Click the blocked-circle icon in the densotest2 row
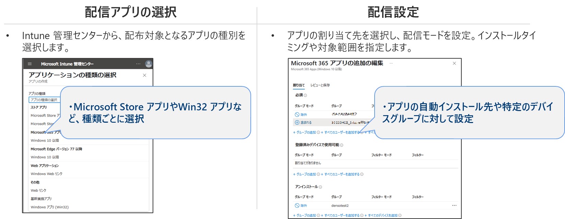This screenshot has height=219, width=565. (297, 206)
